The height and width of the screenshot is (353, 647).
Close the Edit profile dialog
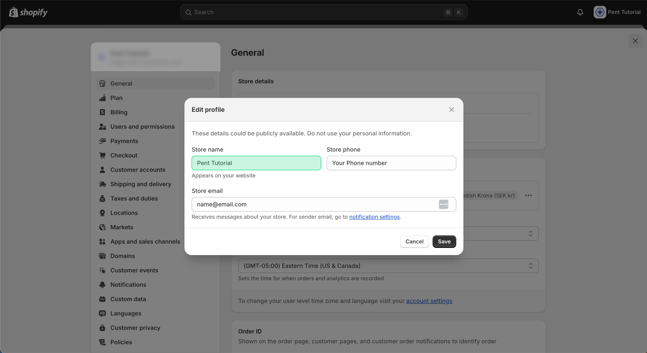click(x=451, y=109)
